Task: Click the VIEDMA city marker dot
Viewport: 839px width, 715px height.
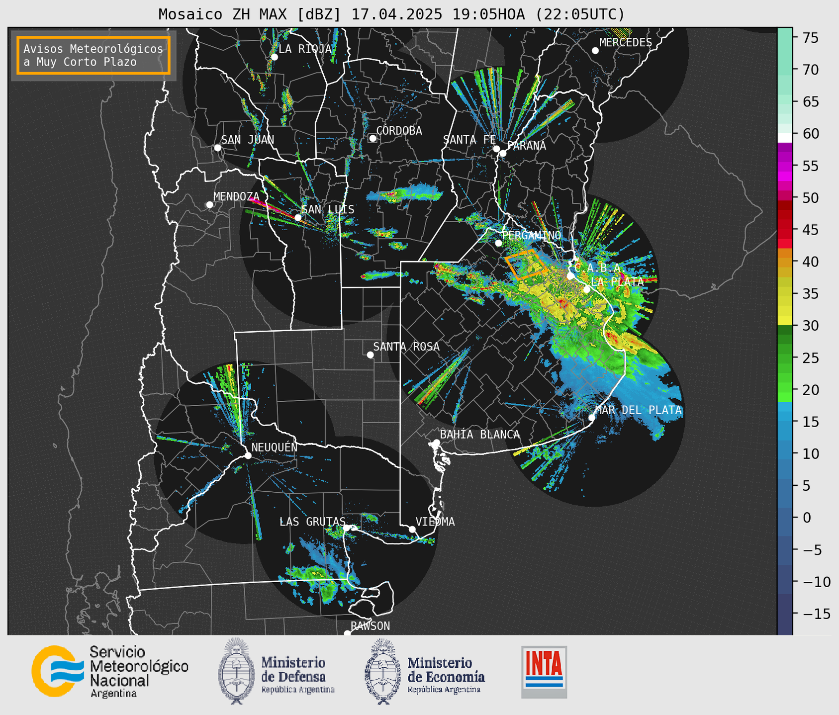Action: 412,529
